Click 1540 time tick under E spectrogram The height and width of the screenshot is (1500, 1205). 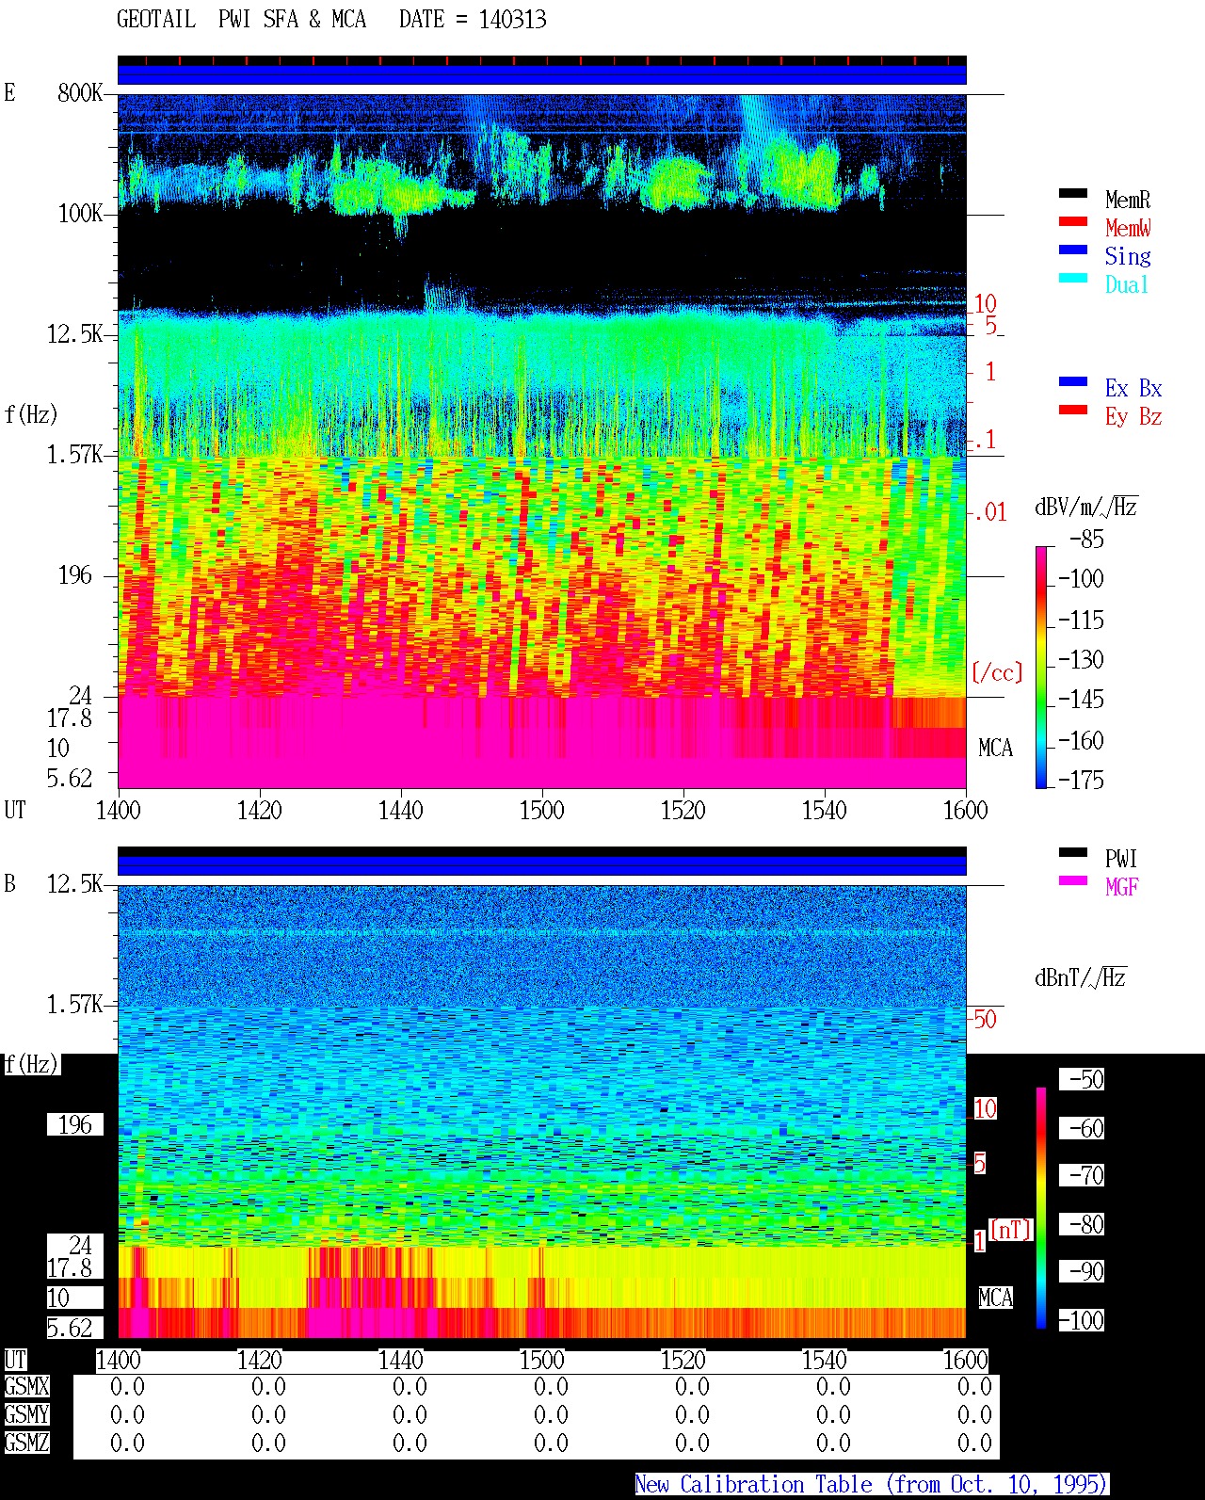824,810
